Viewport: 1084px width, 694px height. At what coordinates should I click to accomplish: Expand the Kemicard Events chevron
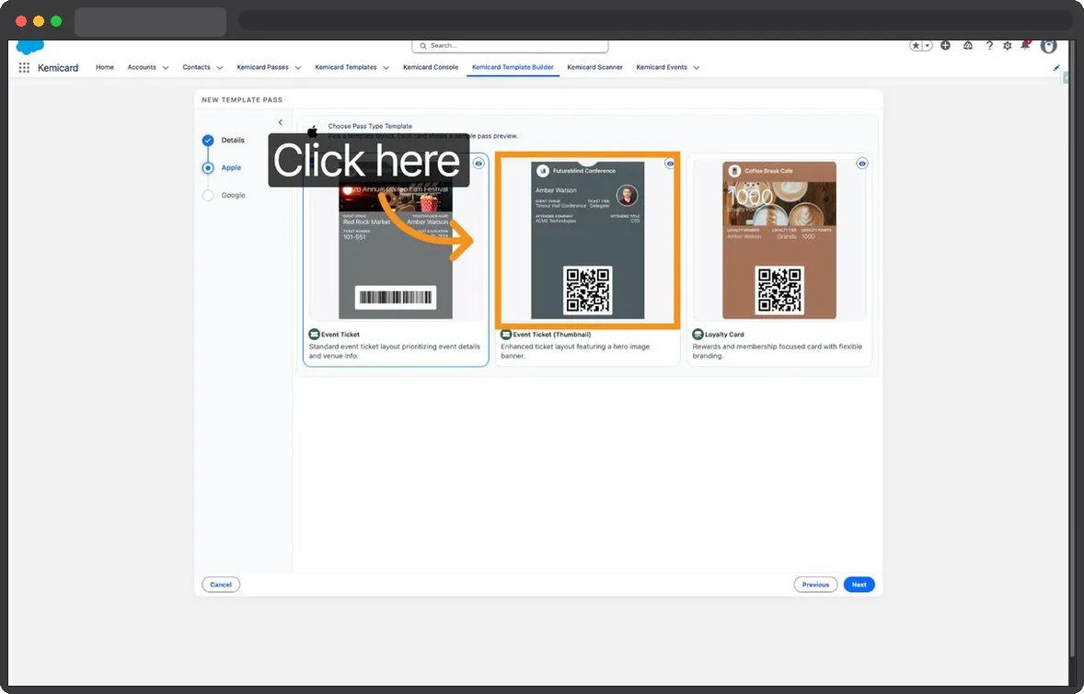click(x=697, y=68)
